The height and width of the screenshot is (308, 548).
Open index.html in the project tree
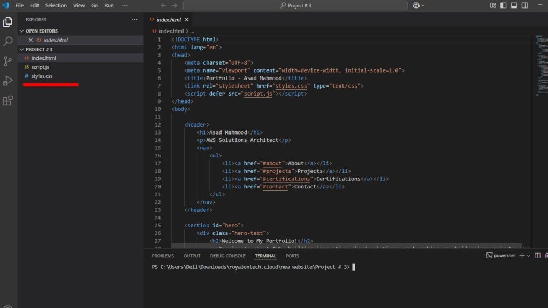point(81,58)
